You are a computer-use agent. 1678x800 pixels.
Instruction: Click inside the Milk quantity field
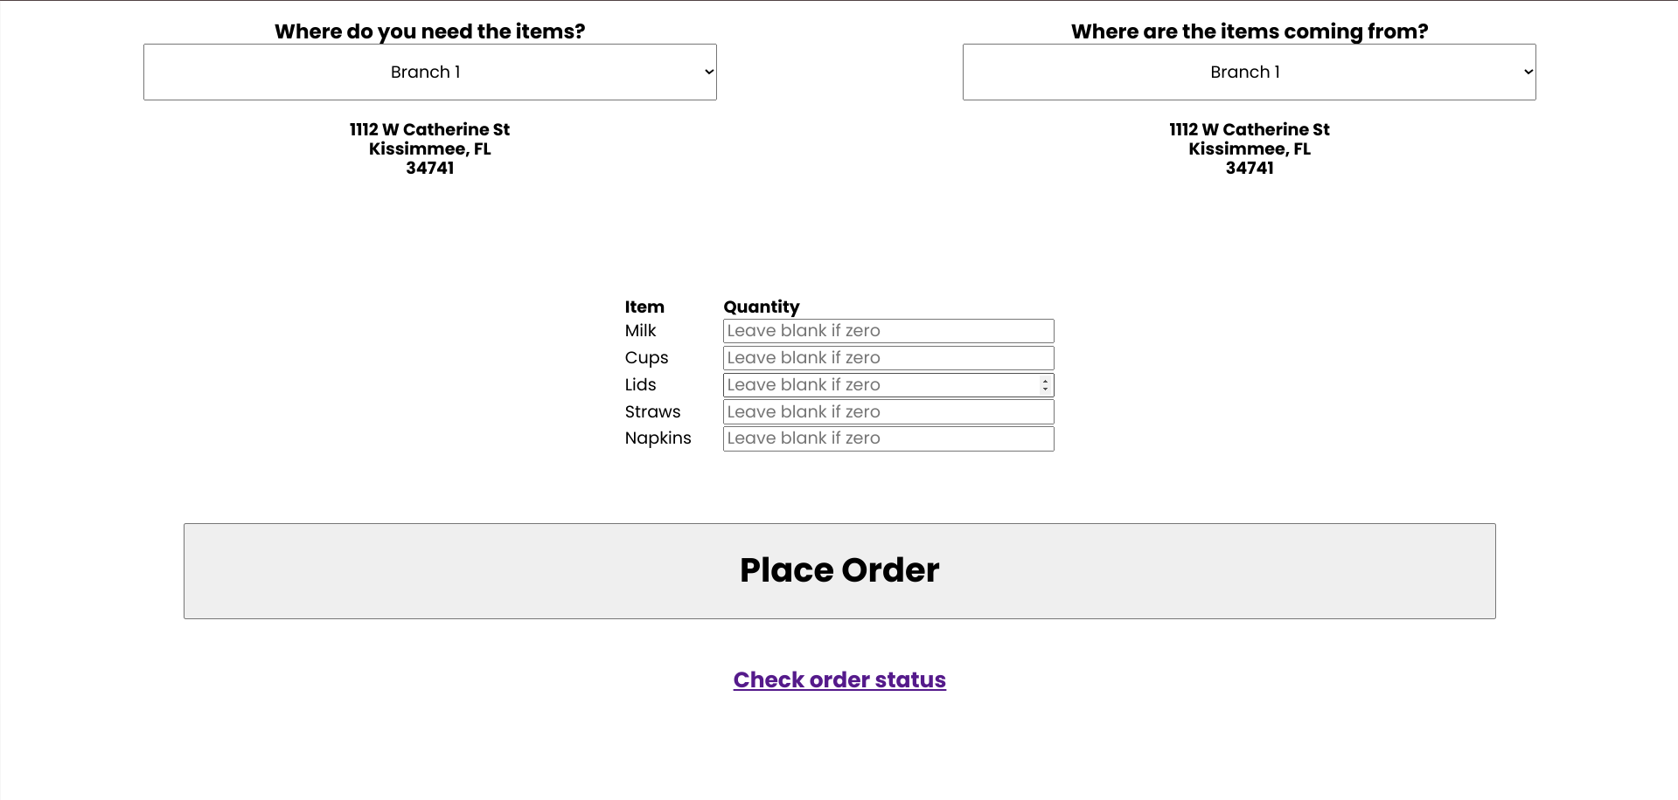(888, 331)
